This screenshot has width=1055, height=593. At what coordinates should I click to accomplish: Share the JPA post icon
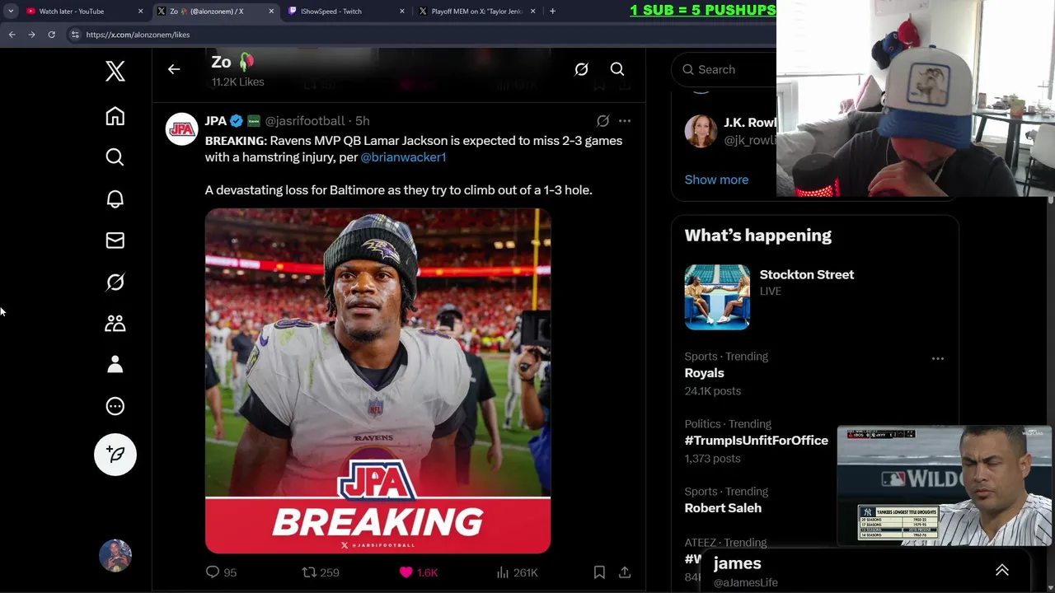(x=625, y=572)
